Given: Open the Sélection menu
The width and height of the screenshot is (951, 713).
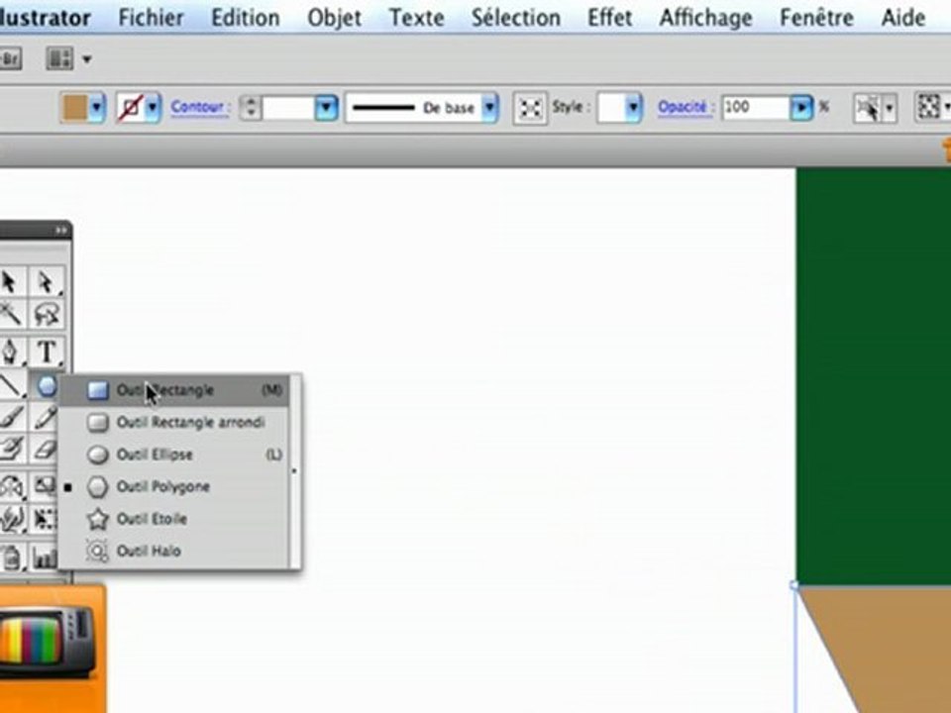Looking at the screenshot, I should pyautogui.click(x=515, y=18).
